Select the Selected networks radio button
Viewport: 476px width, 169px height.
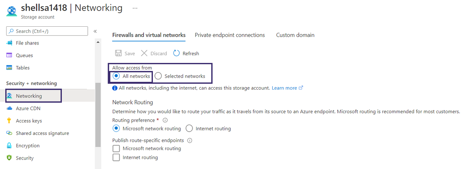click(158, 76)
